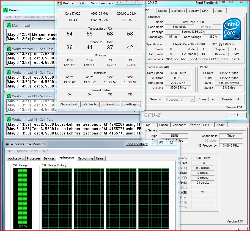250x231 pixels.
Task: Expand the Processor #1 selection dropdown
Action: [192, 100]
